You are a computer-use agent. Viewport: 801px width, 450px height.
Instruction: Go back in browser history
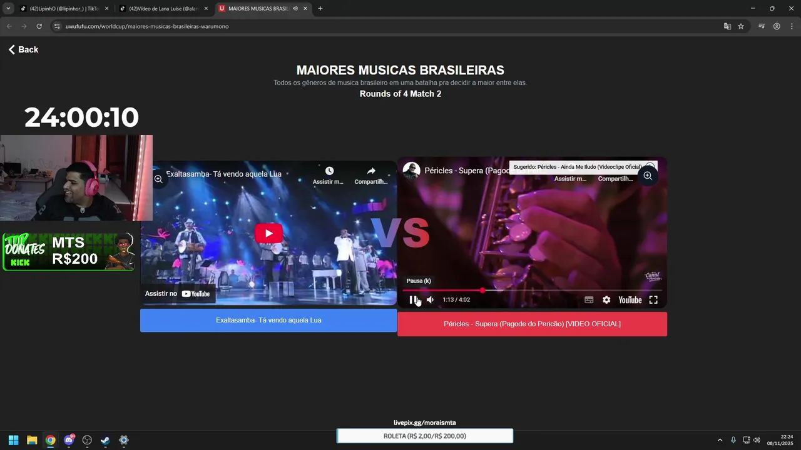click(9, 26)
